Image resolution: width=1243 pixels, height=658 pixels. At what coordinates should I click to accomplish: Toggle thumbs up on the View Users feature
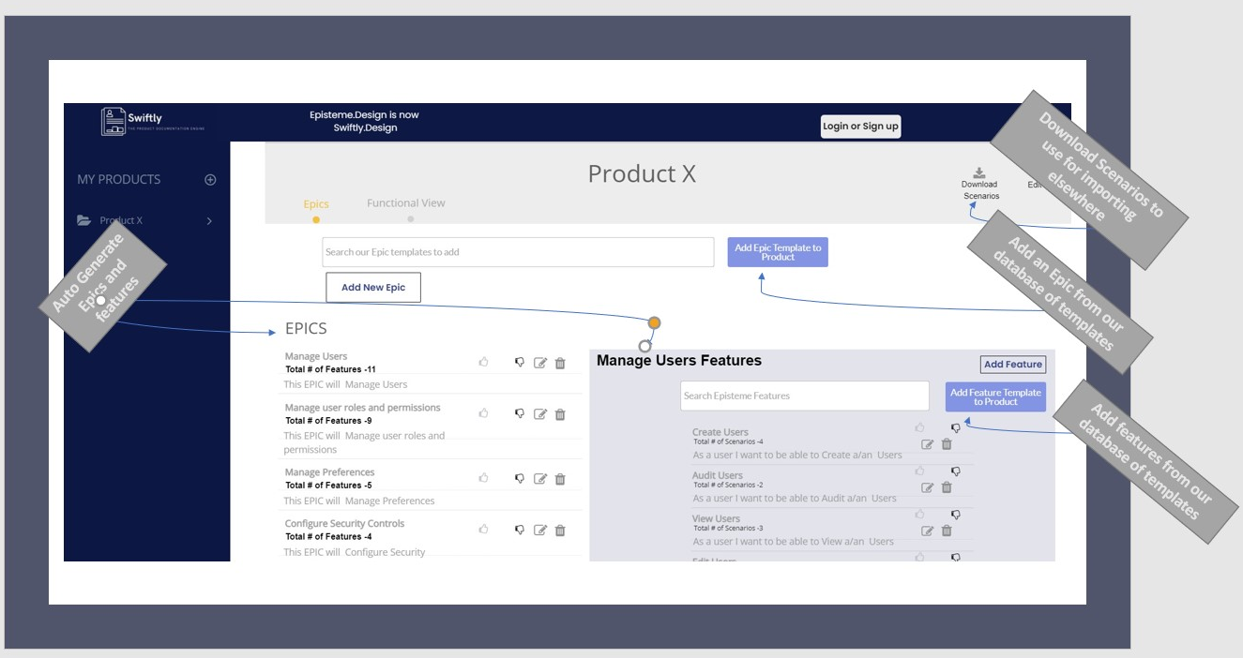point(920,513)
